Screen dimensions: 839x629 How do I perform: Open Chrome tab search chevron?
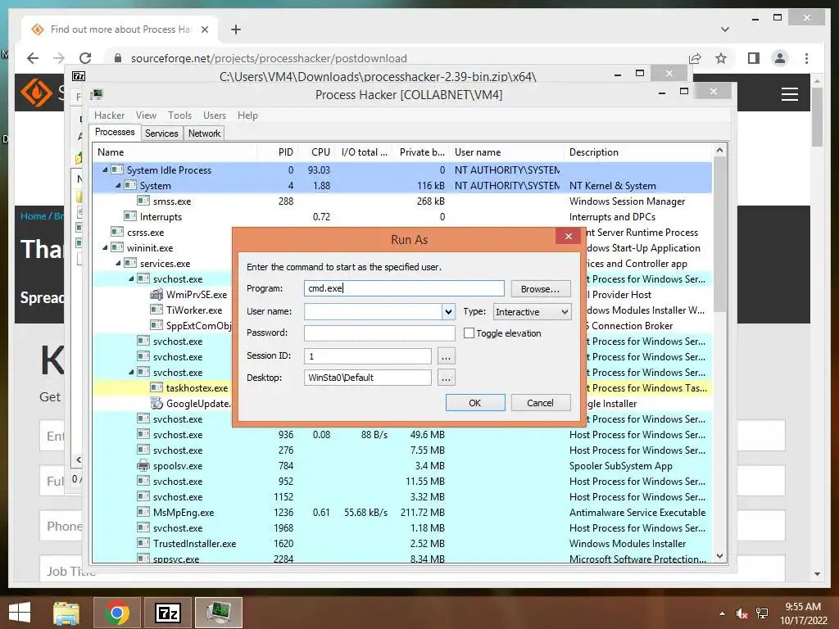(x=725, y=29)
